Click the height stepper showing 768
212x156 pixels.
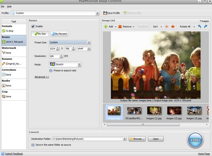coord(70,48)
